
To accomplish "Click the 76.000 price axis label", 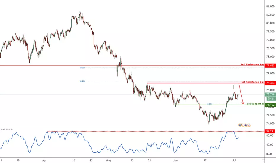I will (270, 90).
